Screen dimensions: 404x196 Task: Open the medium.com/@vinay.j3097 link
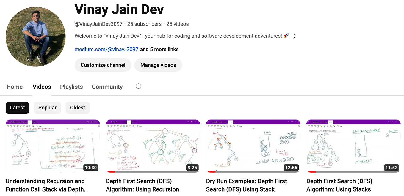click(106, 49)
